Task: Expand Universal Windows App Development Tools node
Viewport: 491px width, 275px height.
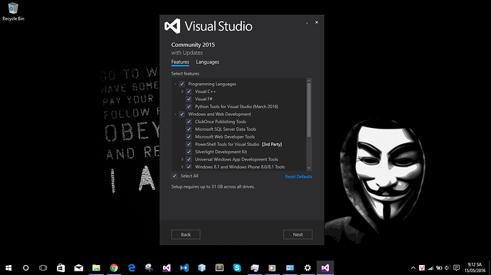Action: pos(182,159)
